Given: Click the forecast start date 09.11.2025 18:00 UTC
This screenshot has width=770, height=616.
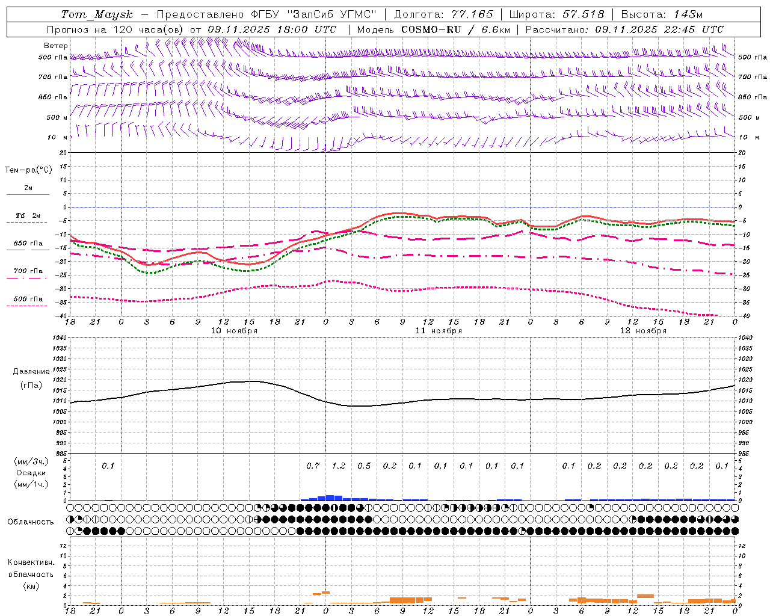Looking at the screenshot, I should [272, 29].
